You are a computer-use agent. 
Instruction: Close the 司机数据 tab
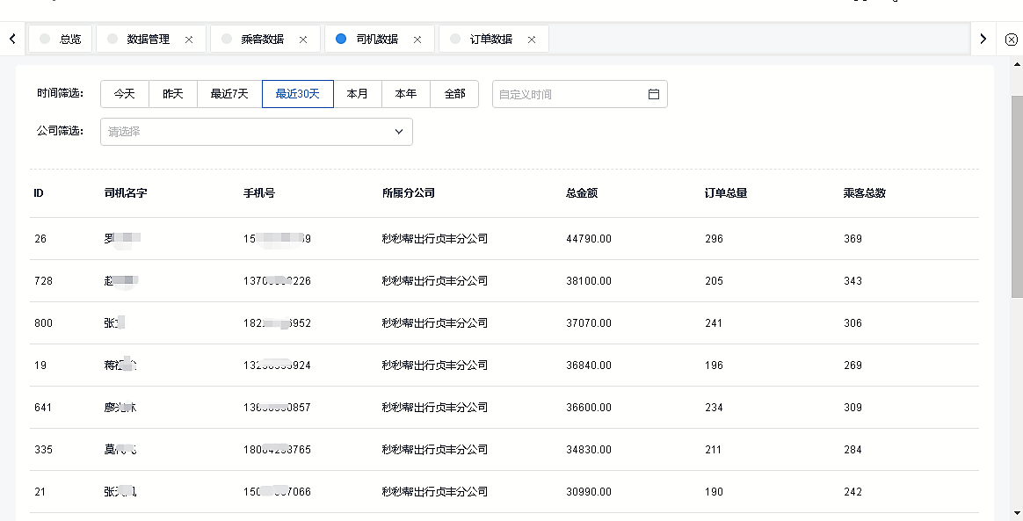[x=417, y=40]
